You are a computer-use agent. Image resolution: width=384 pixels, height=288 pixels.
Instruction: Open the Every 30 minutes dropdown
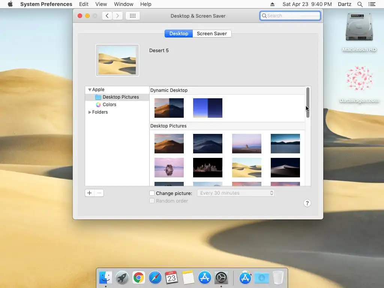(x=235, y=193)
